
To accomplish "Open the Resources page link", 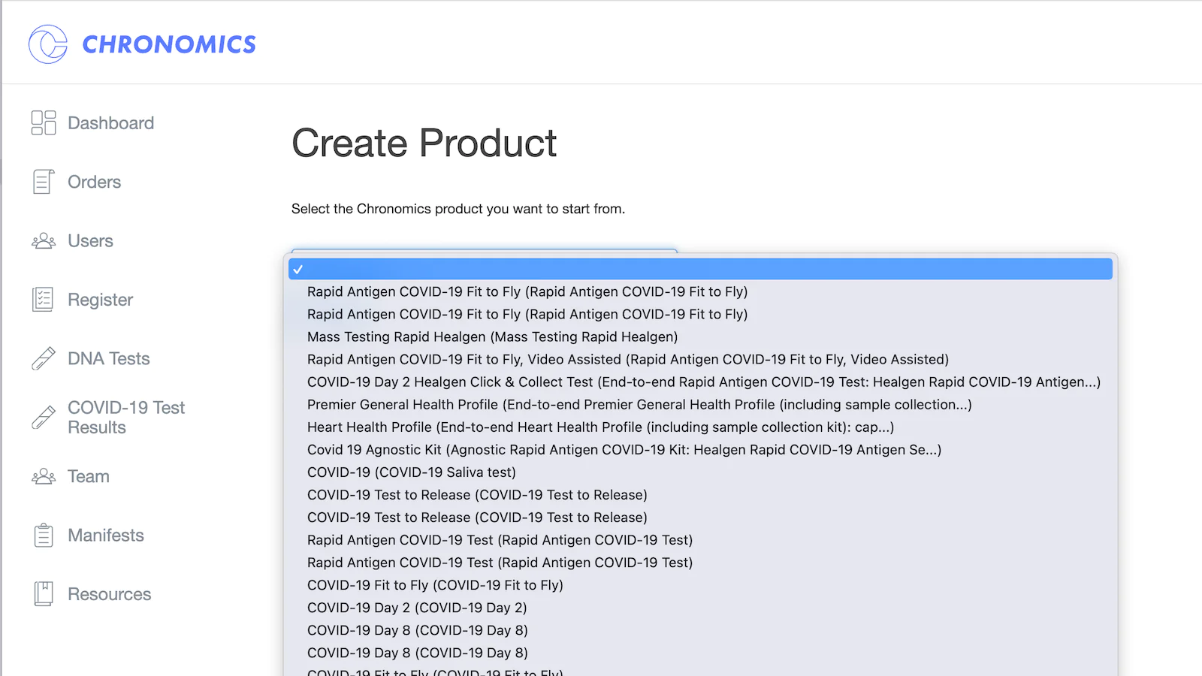I will (110, 594).
